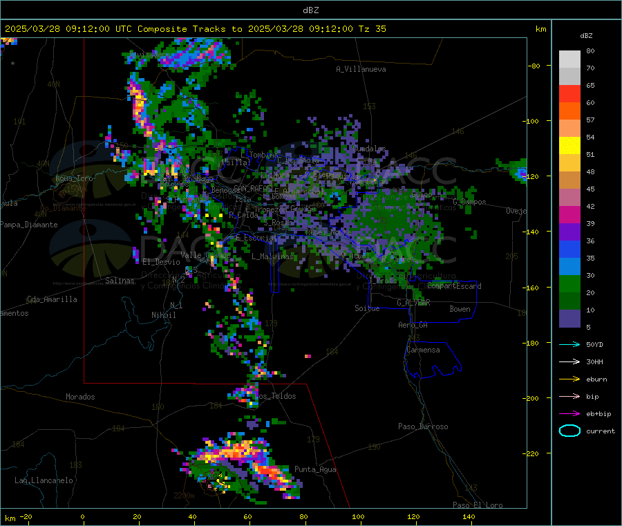Click the 'Salinas' map label
This screenshot has width=622, height=526.
pos(120,281)
